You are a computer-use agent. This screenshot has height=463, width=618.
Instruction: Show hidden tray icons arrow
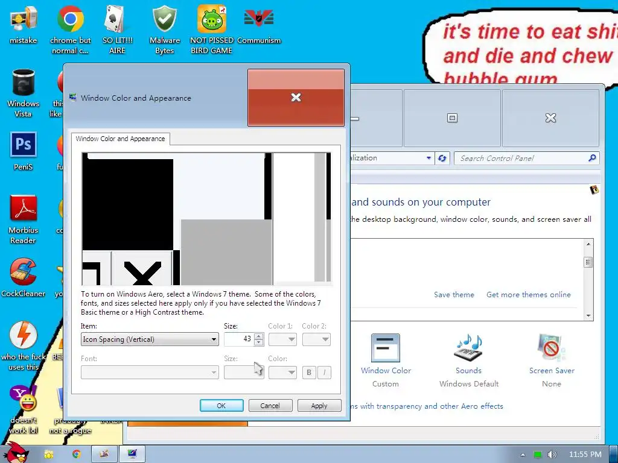[x=523, y=455]
